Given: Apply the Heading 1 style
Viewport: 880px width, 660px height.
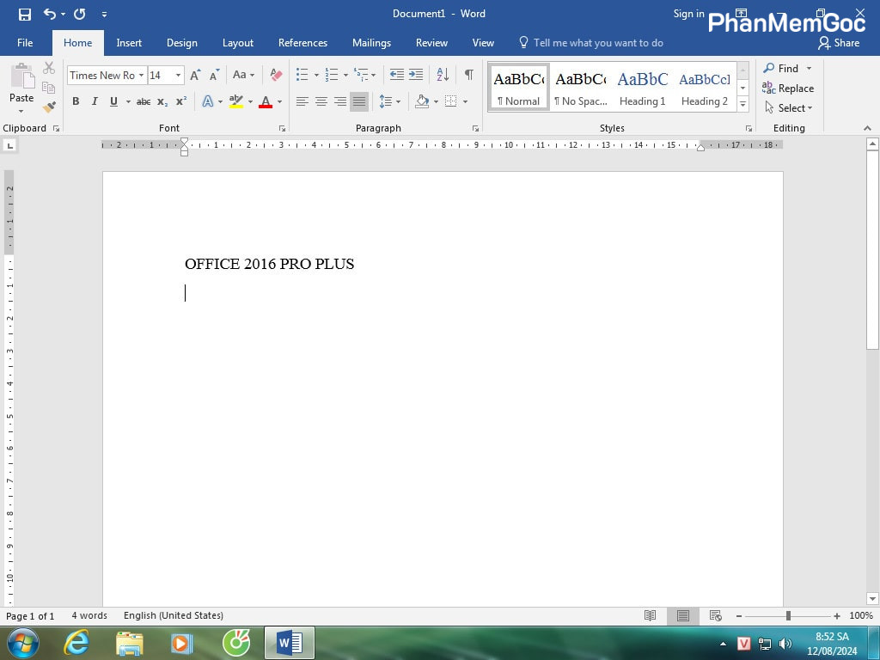Looking at the screenshot, I should coord(642,88).
